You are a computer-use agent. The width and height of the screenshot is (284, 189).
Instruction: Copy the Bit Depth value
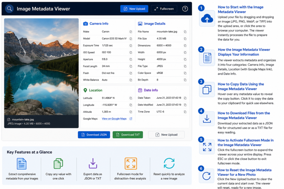point(185,80)
